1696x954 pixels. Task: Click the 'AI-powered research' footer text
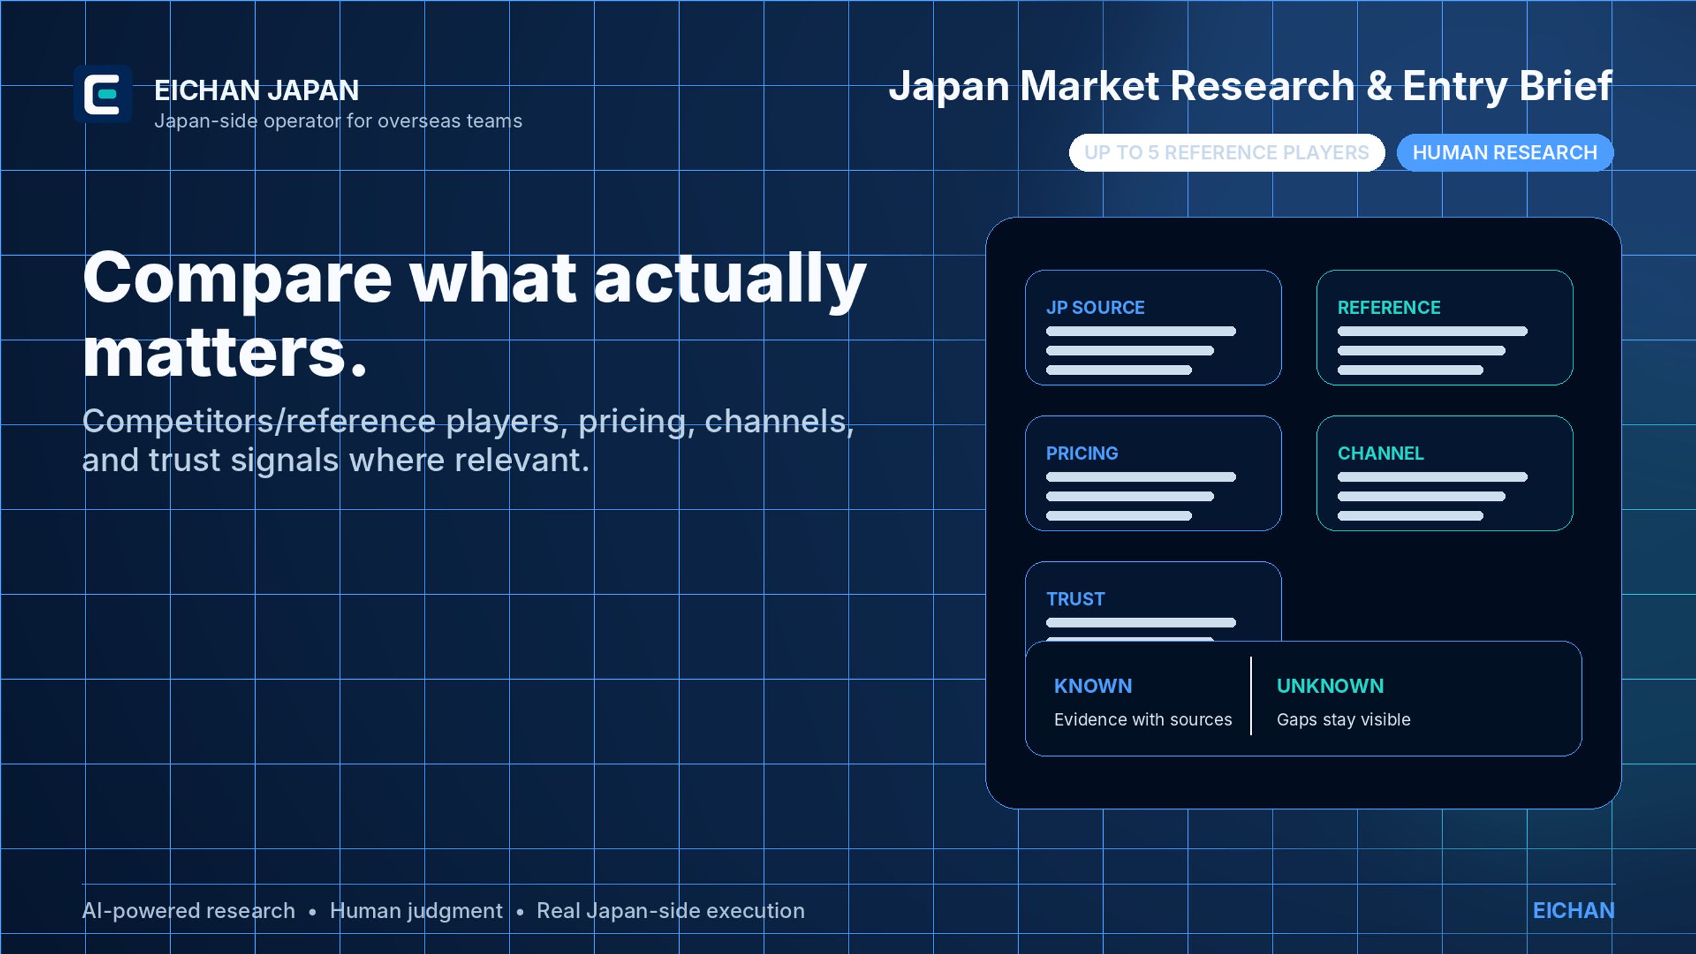point(188,911)
